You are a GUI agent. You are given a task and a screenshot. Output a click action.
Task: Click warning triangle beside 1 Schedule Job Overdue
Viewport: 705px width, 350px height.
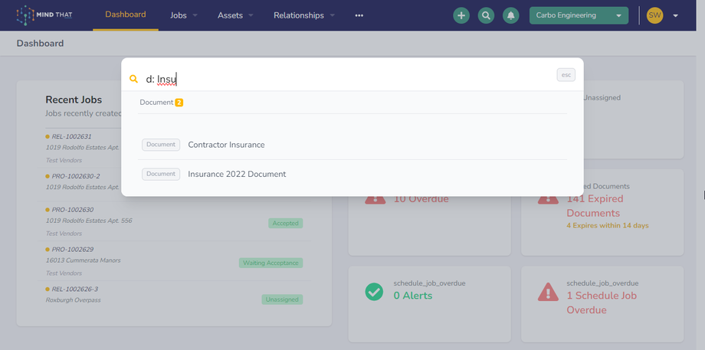click(548, 292)
